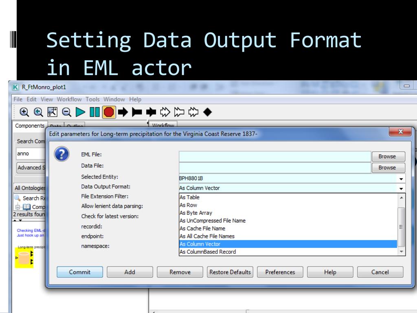Click the Add button

coord(130,272)
